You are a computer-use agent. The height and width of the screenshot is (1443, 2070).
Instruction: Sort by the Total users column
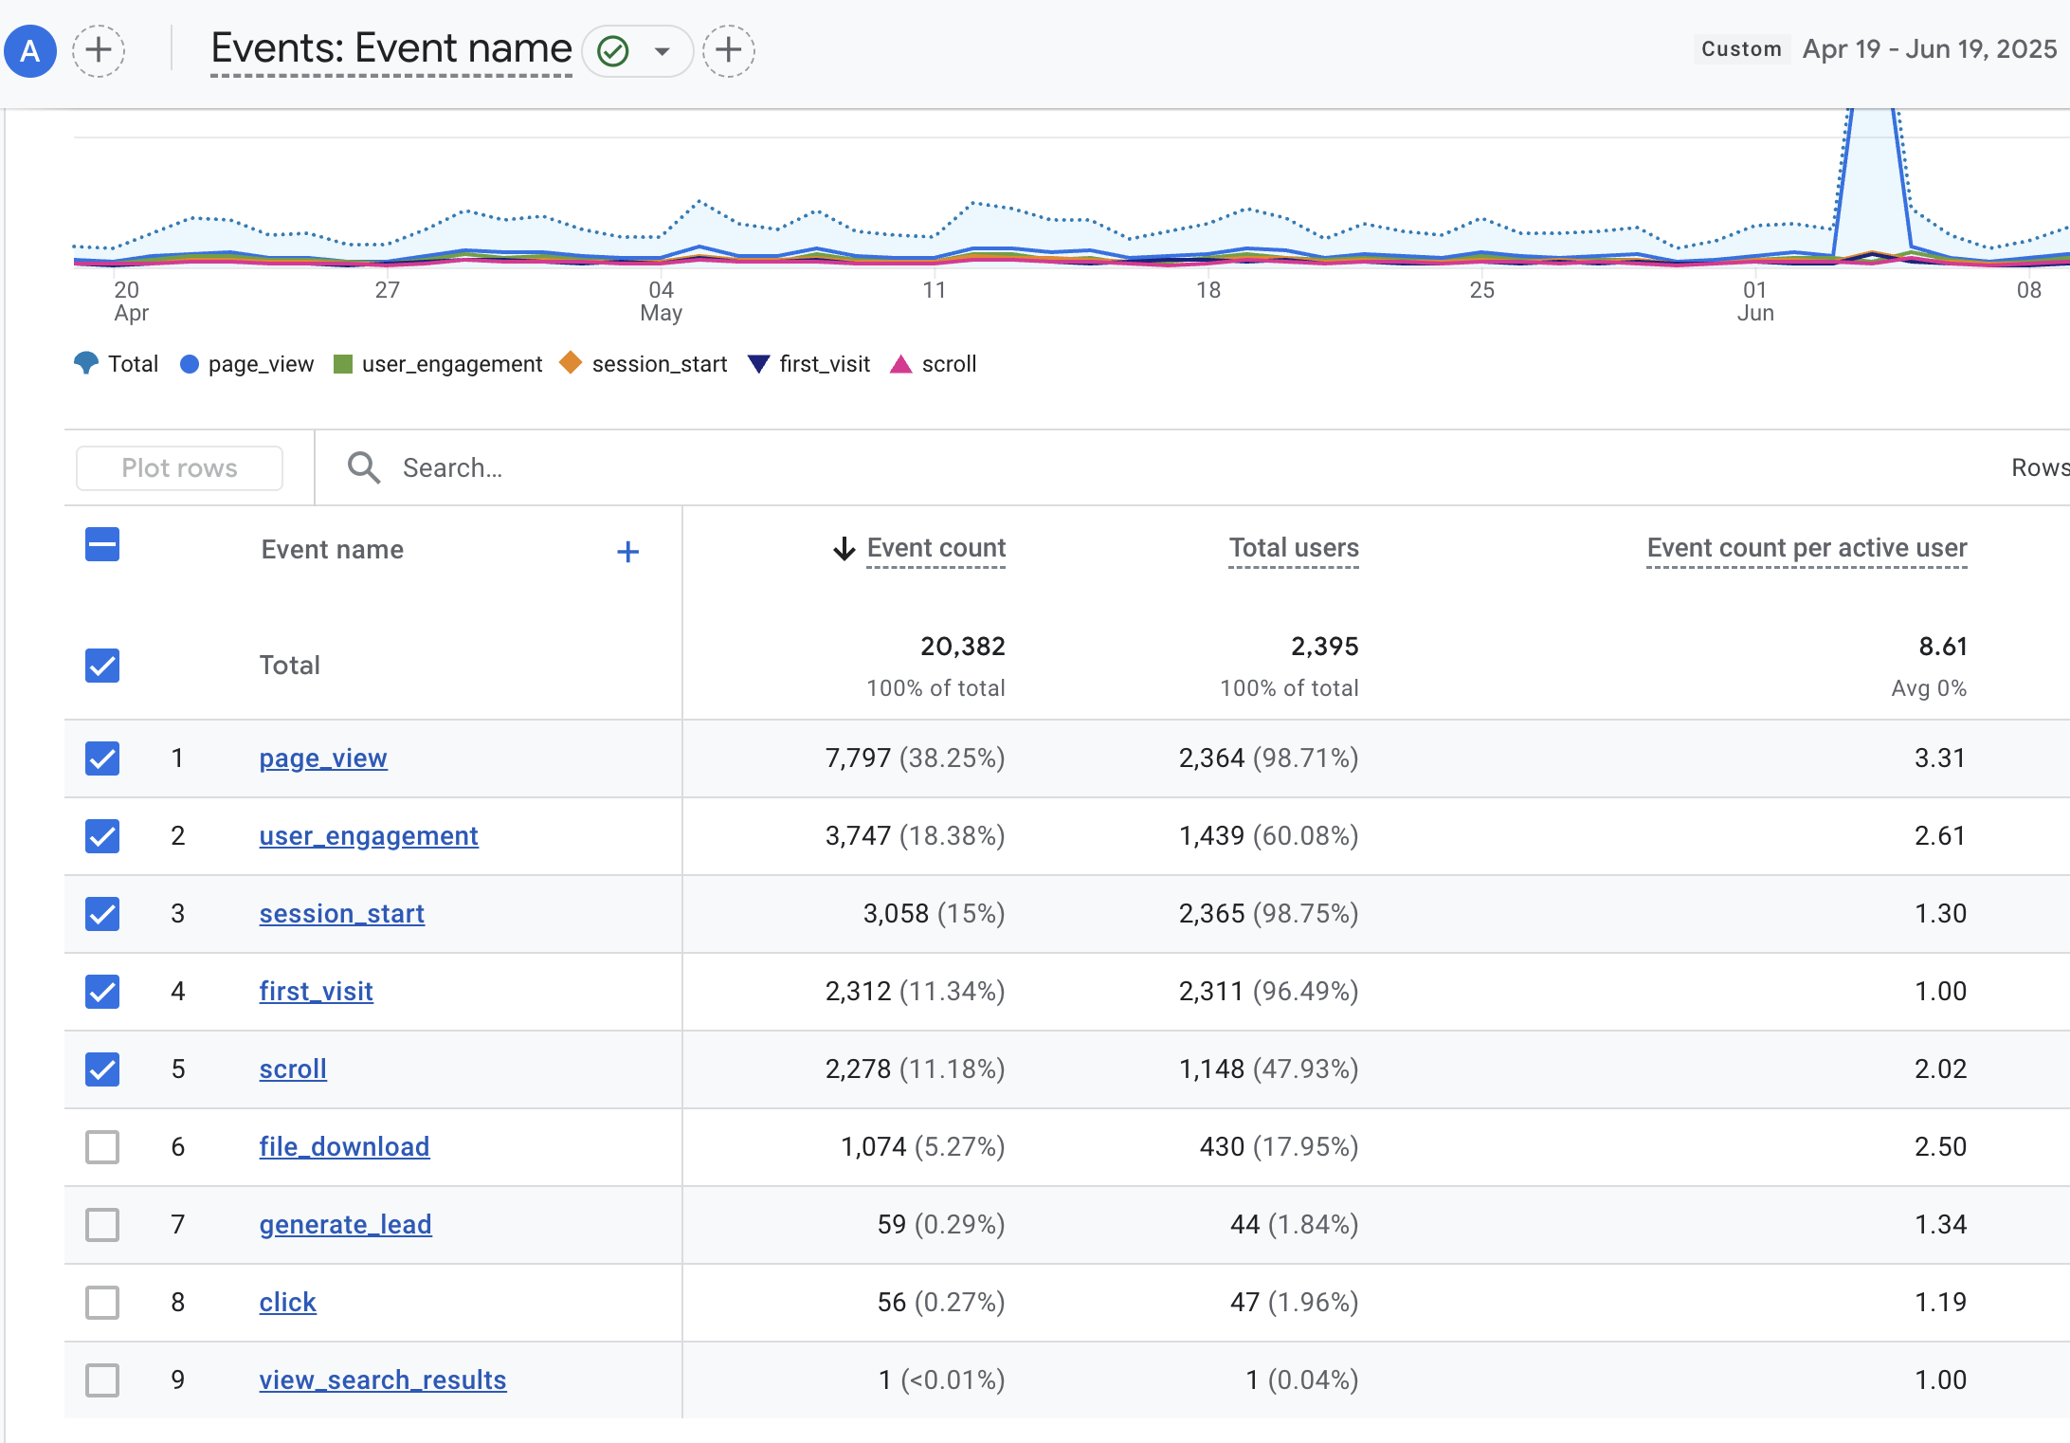pyautogui.click(x=1293, y=548)
